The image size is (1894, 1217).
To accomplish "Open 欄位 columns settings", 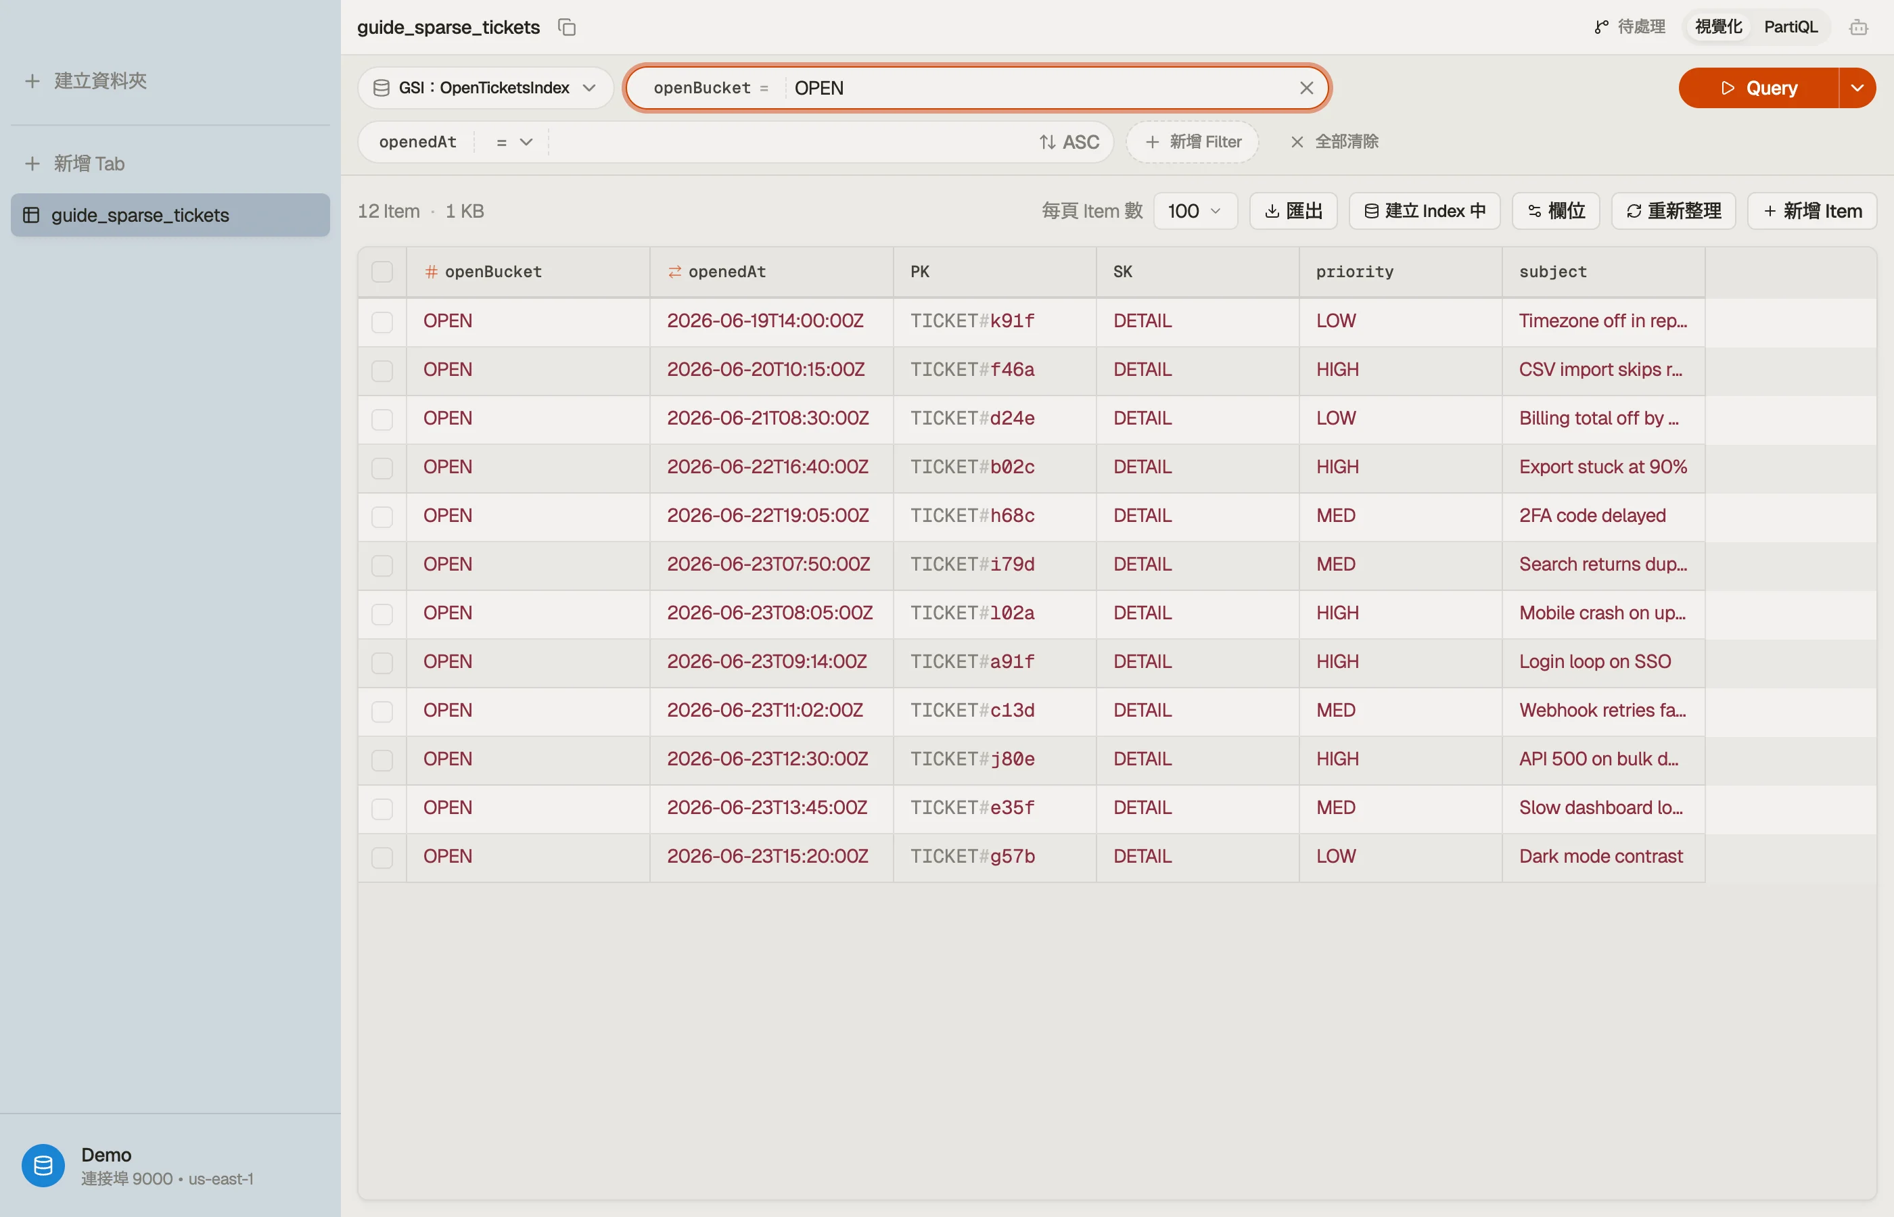I will pyautogui.click(x=1556, y=211).
